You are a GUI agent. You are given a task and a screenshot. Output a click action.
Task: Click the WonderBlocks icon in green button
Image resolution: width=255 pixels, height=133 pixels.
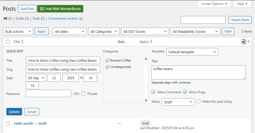coord(42,9)
